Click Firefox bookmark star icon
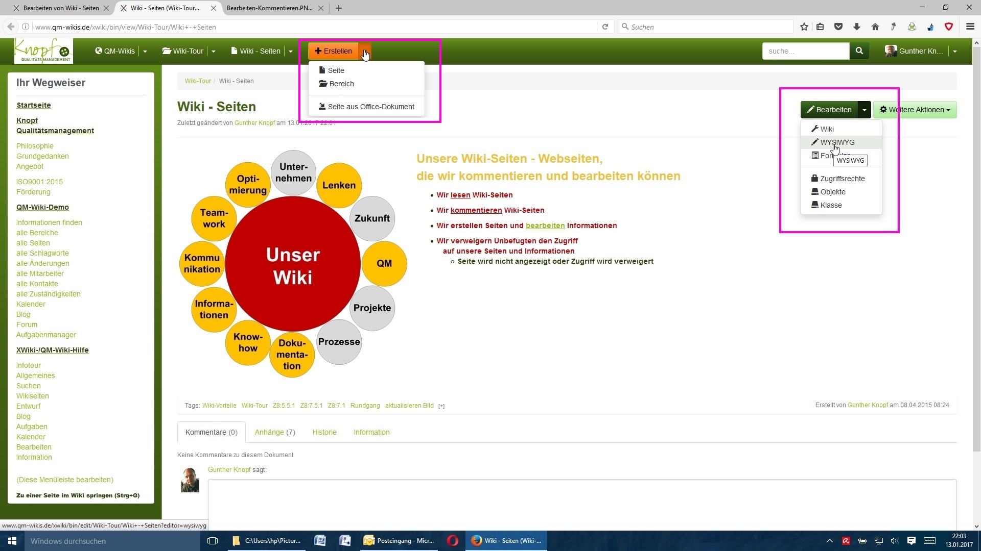Screen dimensions: 981x551 (804, 27)
